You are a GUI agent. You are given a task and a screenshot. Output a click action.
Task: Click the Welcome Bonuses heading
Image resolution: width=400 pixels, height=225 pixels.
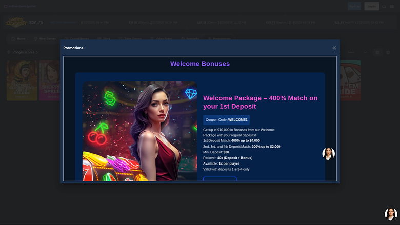(x=200, y=64)
